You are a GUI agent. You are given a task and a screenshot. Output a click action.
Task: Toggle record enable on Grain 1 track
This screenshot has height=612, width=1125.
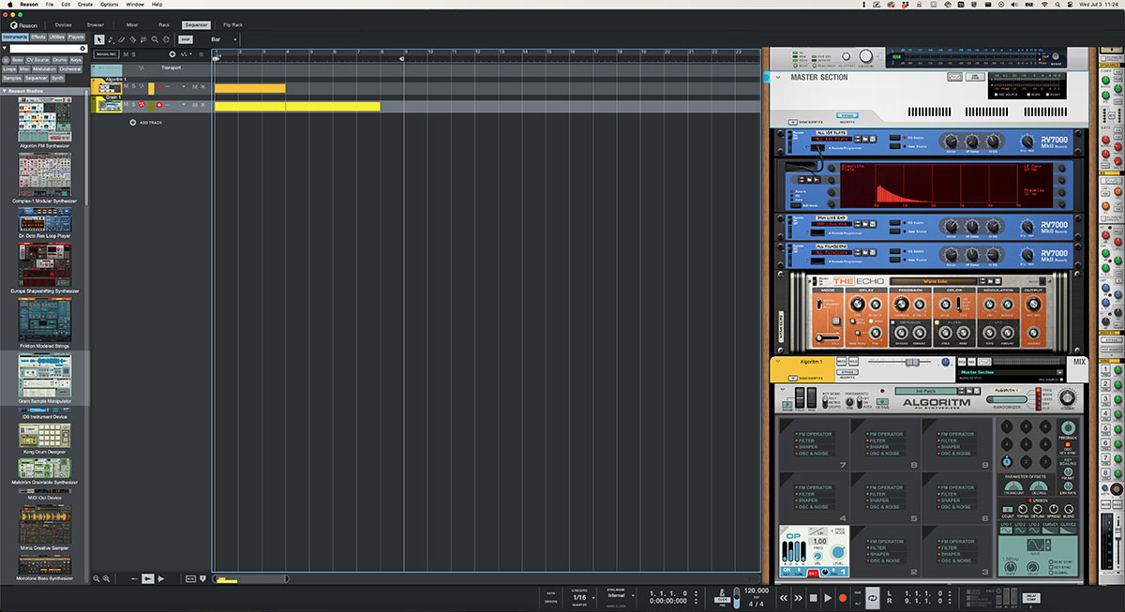pos(159,104)
